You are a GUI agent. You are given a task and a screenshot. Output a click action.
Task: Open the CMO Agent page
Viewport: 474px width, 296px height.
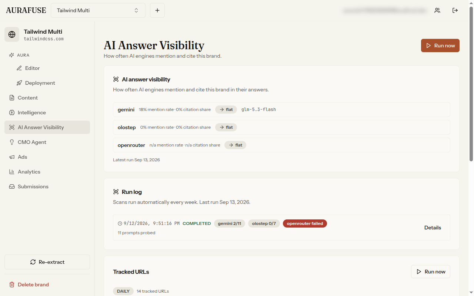tap(47, 142)
